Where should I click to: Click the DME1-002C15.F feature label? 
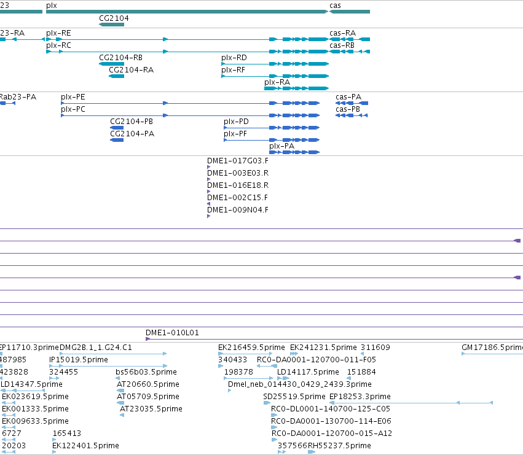[x=237, y=198]
